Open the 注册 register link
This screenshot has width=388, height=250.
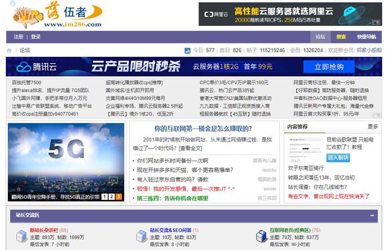pyautogui.click(x=19, y=37)
